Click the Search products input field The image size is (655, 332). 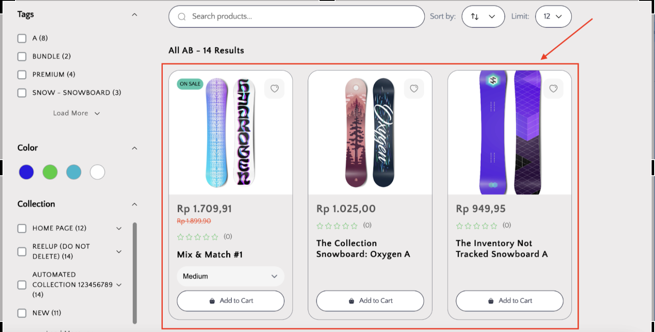[x=303, y=16]
